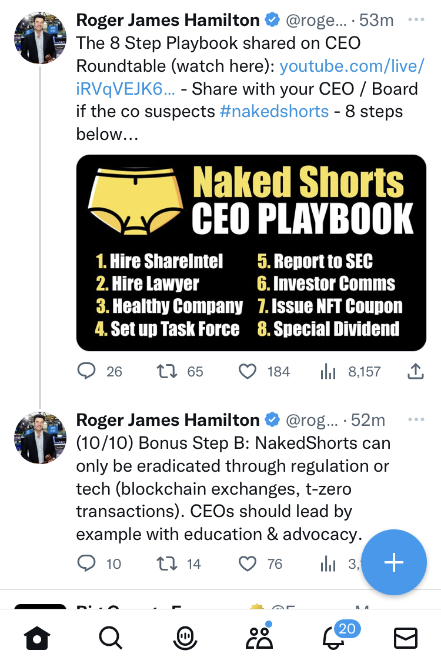The width and height of the screenshot is (441, 667).
Task: Open more options on first tweet
Action: coord(416,21)
